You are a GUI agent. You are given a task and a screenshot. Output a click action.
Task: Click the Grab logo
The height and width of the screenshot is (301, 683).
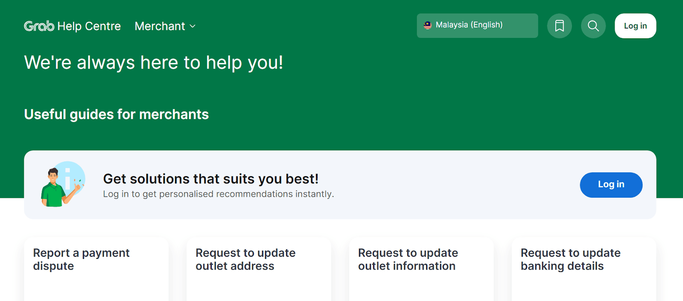[x=39, y=26]
